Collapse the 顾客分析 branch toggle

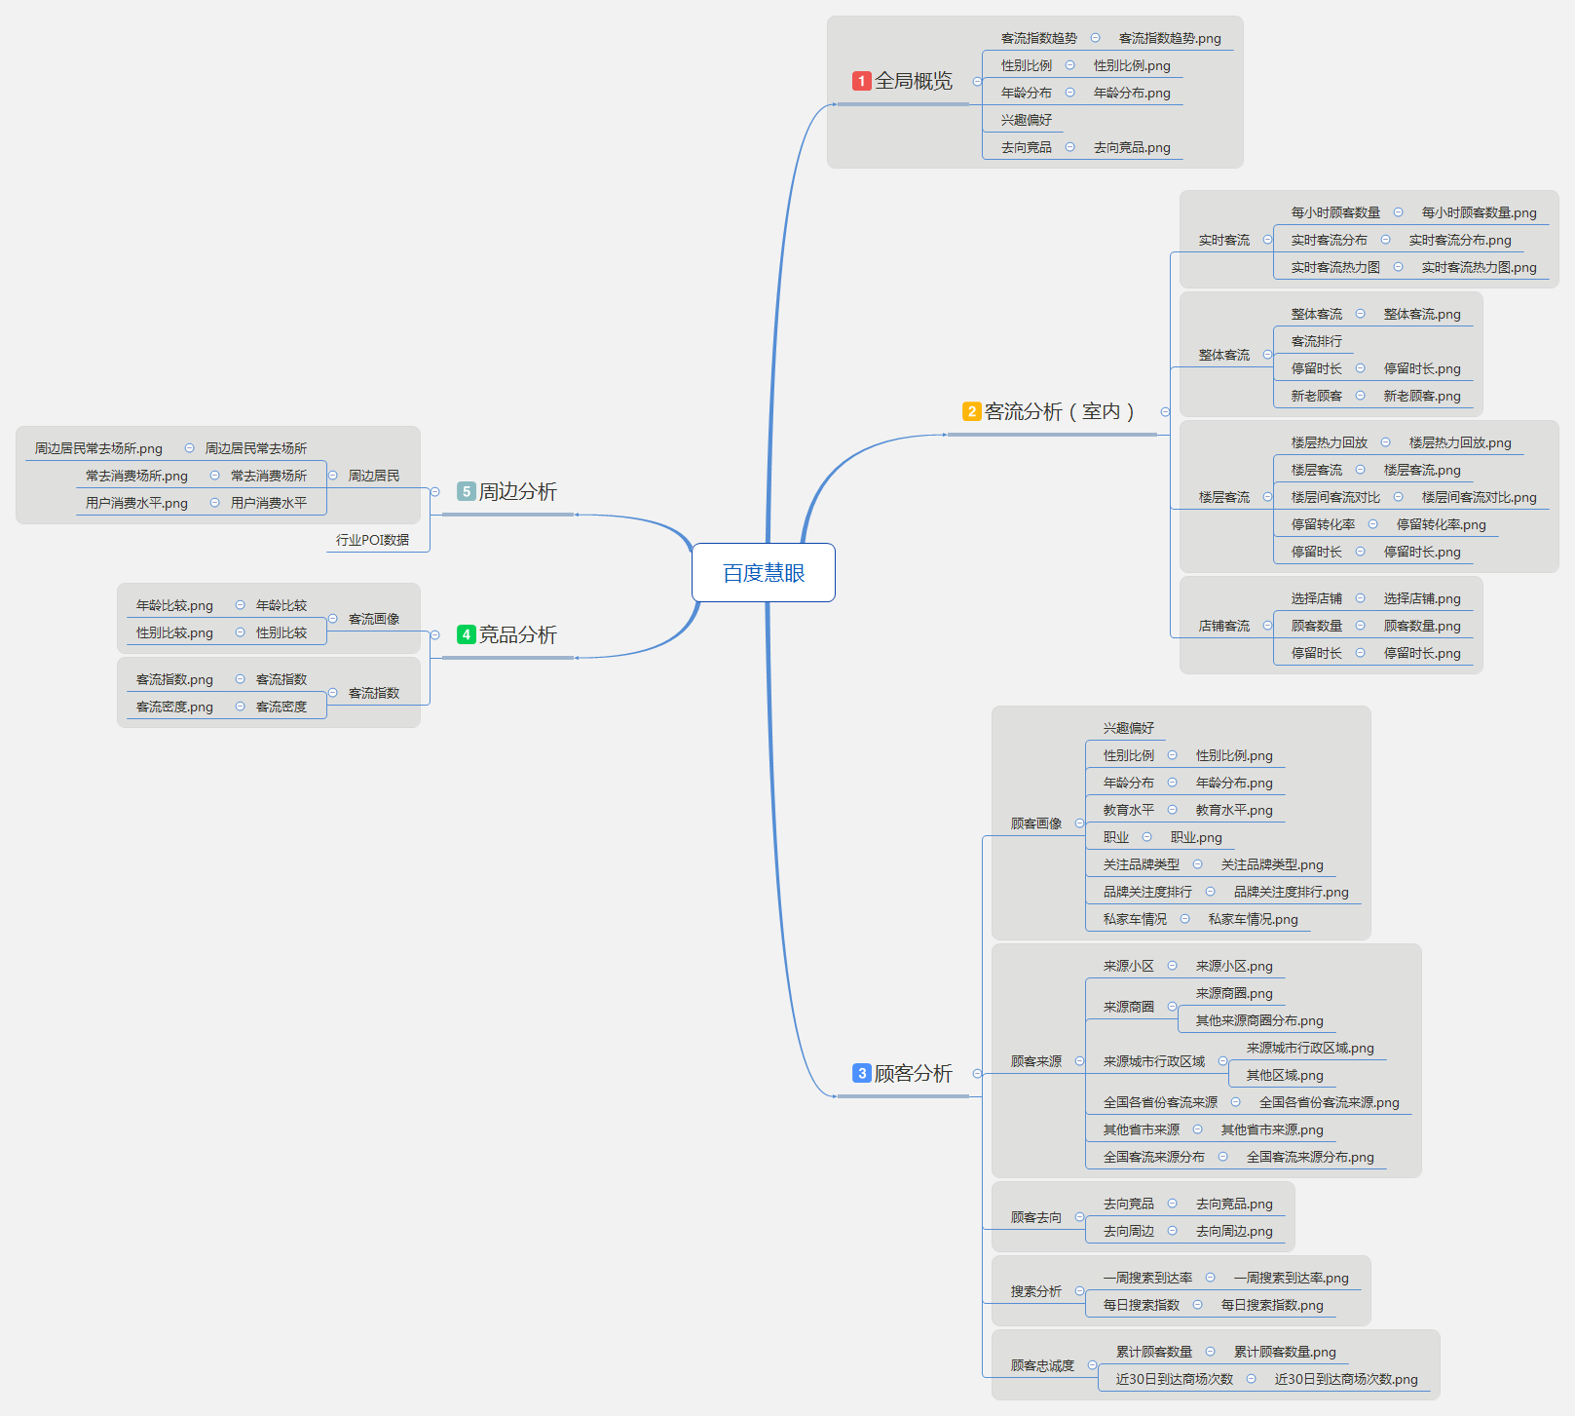click(x=977, y=1073)
